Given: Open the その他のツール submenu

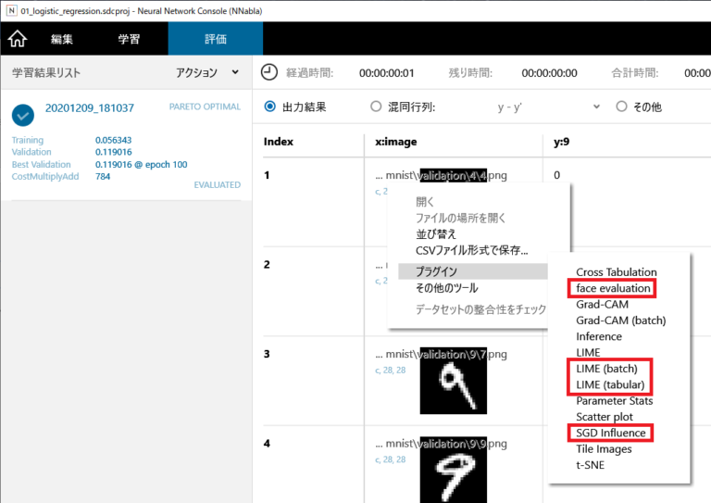Looking at the screenshot, I should (x=446, y=288).
